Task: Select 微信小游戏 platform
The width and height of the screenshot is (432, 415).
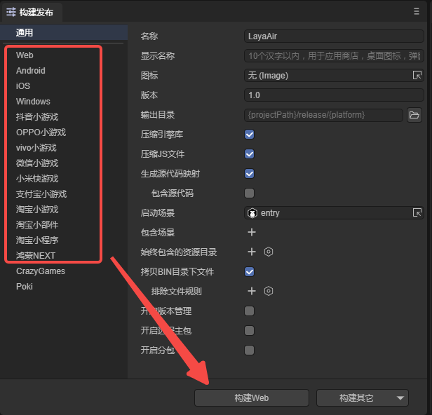Action: coord(37,163)
